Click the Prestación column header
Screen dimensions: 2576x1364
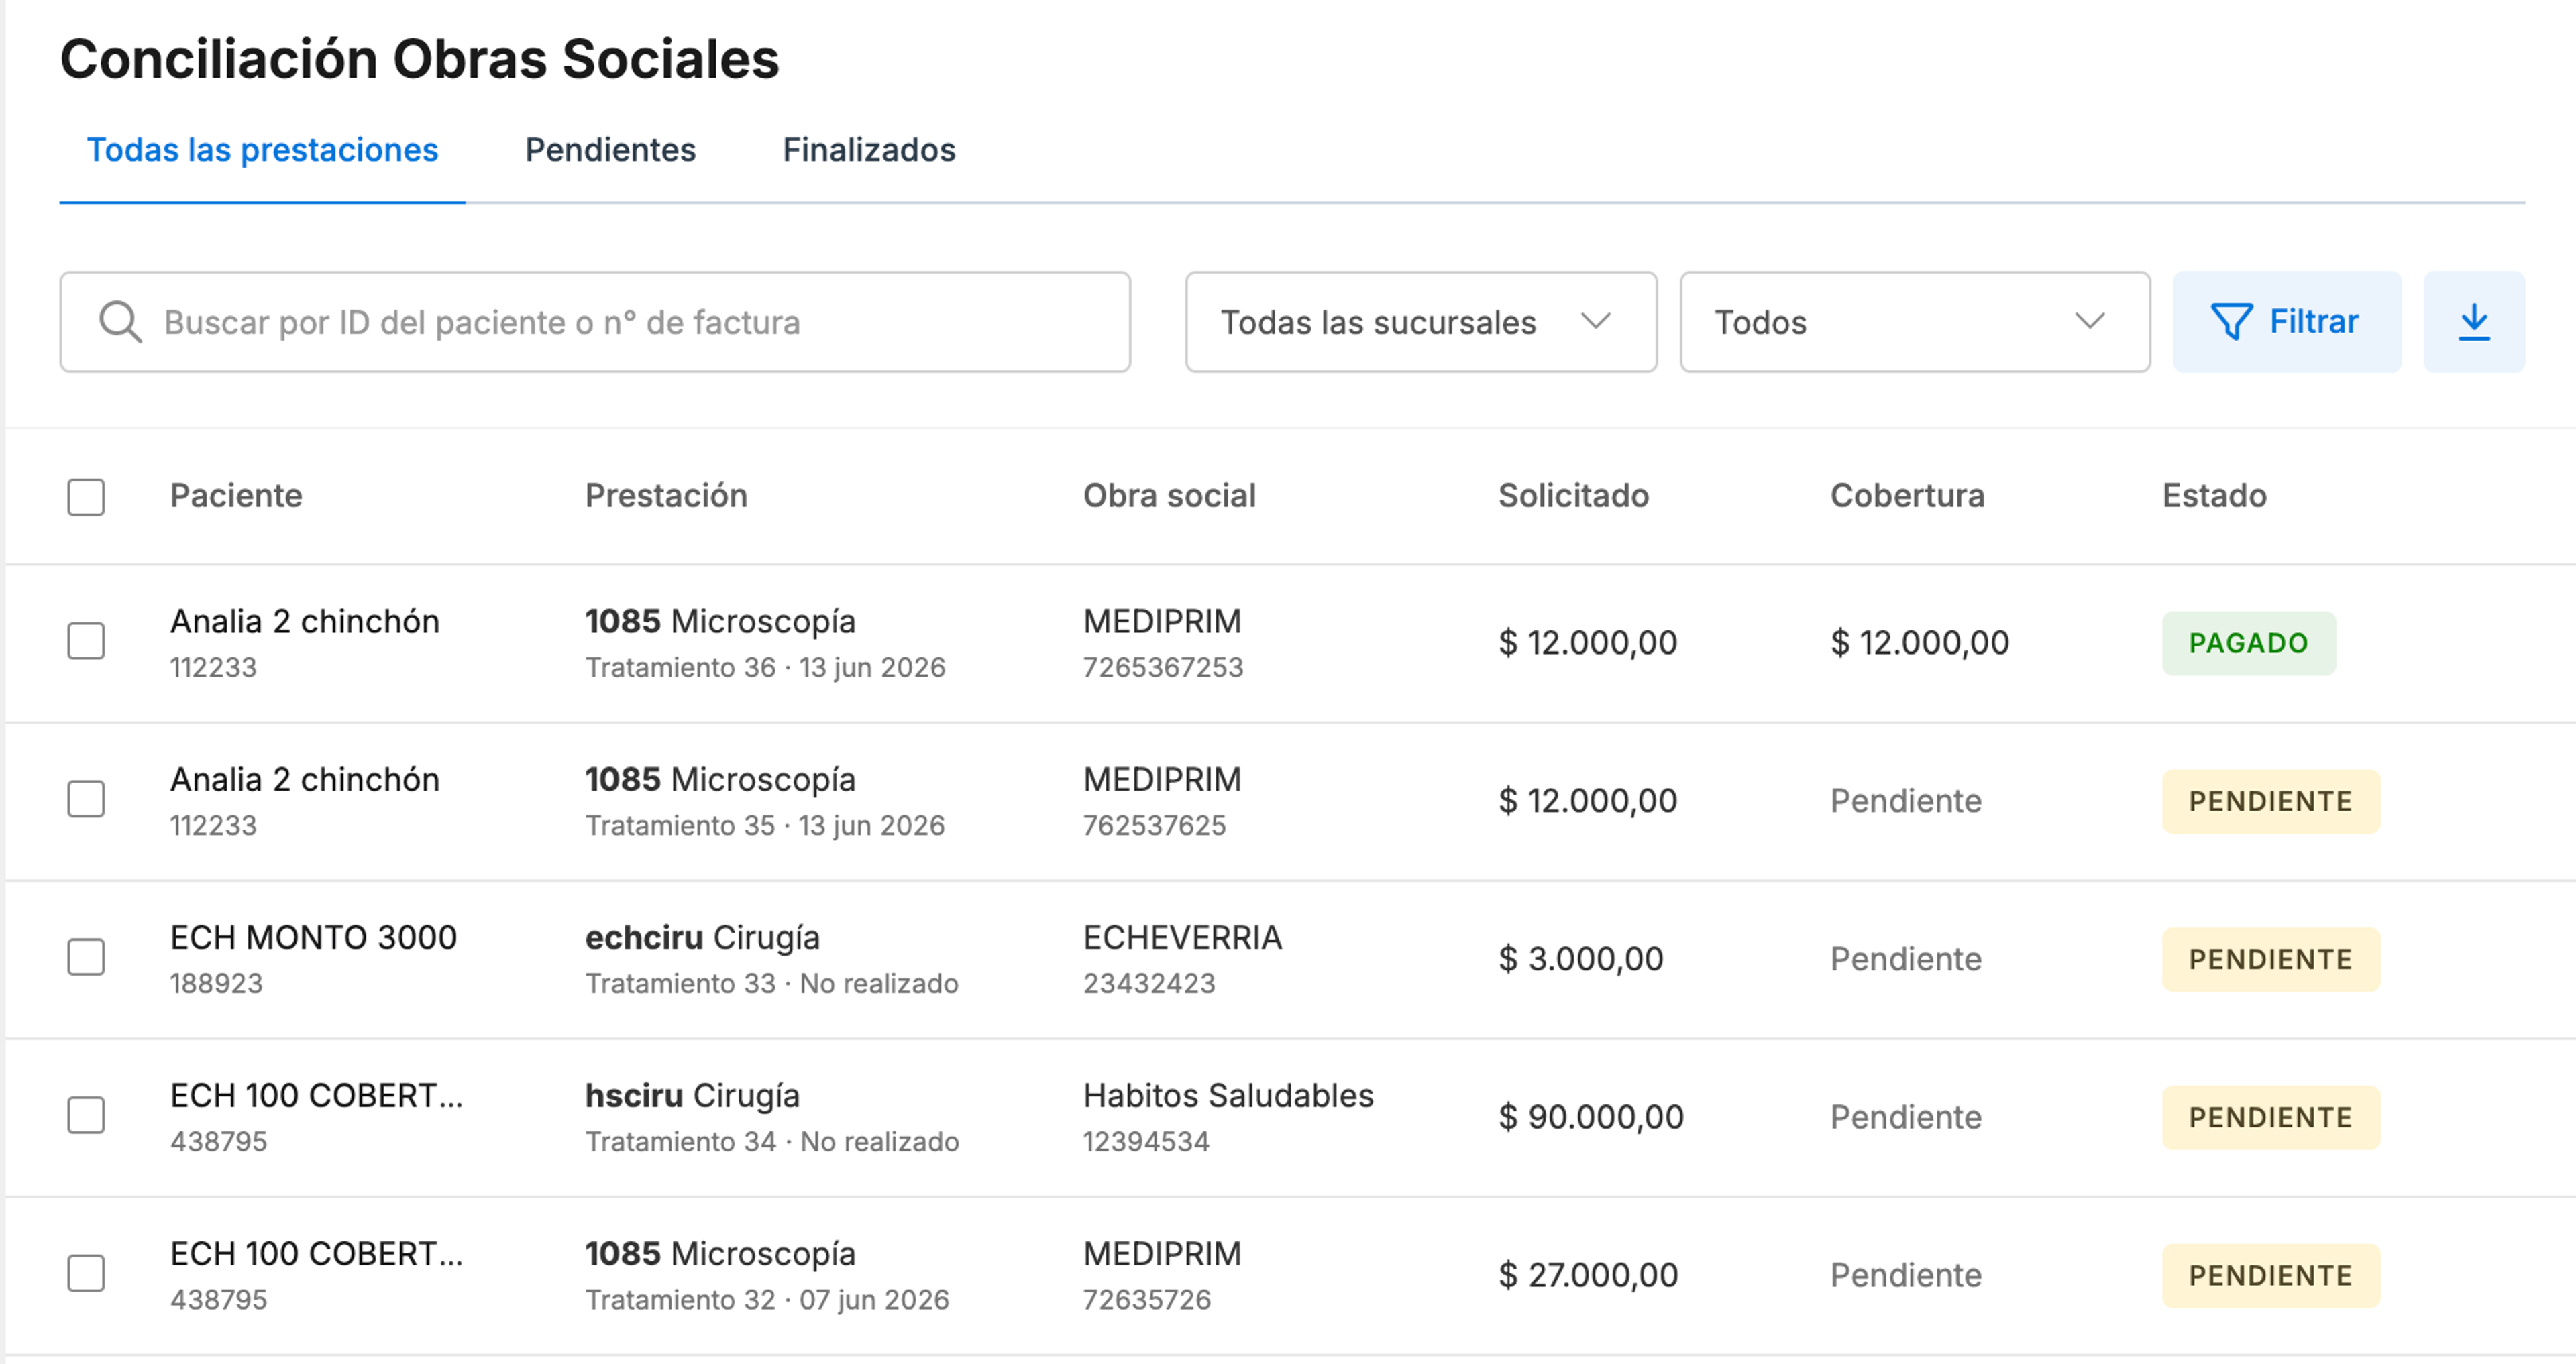[x=666, y=496]
